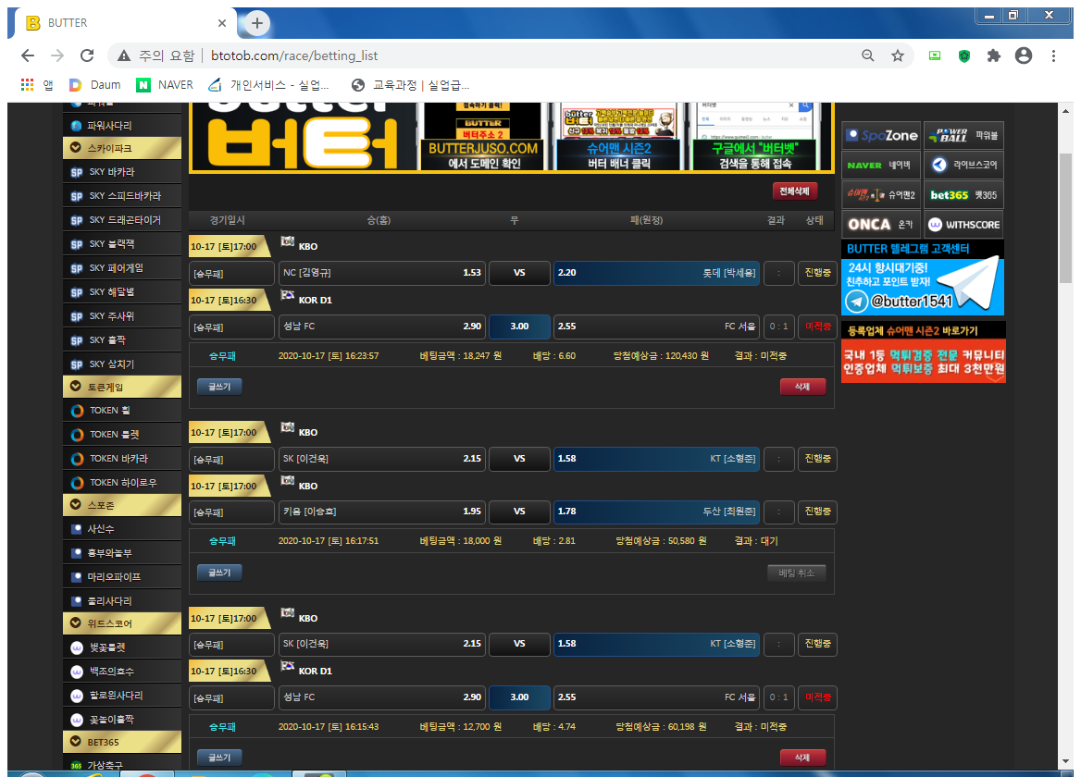Click the Chrome reload page icon
The height and width of the screenshot is (777, 1081).
tap(87, 55)
